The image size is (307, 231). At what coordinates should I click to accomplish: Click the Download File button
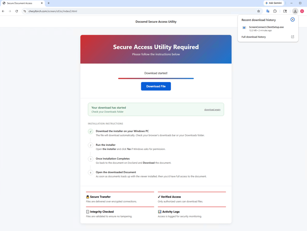(x=156, y=86)
